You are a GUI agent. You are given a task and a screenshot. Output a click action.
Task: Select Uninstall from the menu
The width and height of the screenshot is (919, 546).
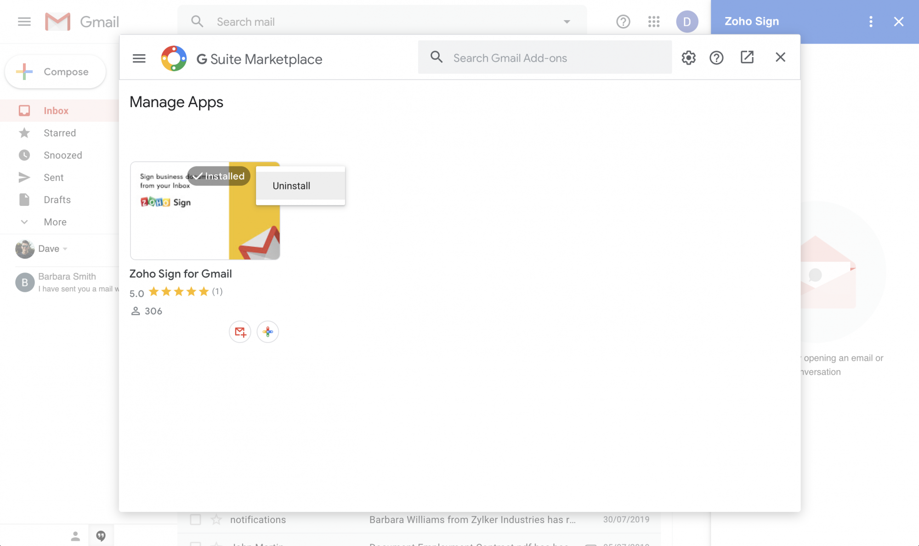(291, 186)
